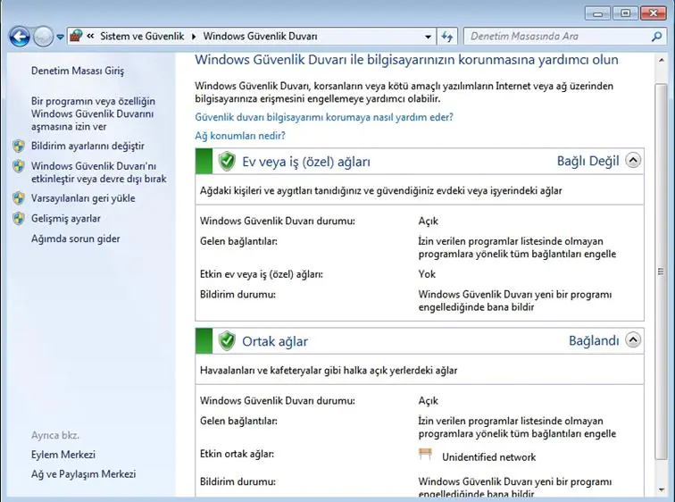The height and width of the screenshot is (502, 675).
Task: Open the recent pages dropdown arrow
Action: click(61, 37)
